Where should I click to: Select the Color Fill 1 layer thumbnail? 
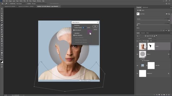pos(143,66)
